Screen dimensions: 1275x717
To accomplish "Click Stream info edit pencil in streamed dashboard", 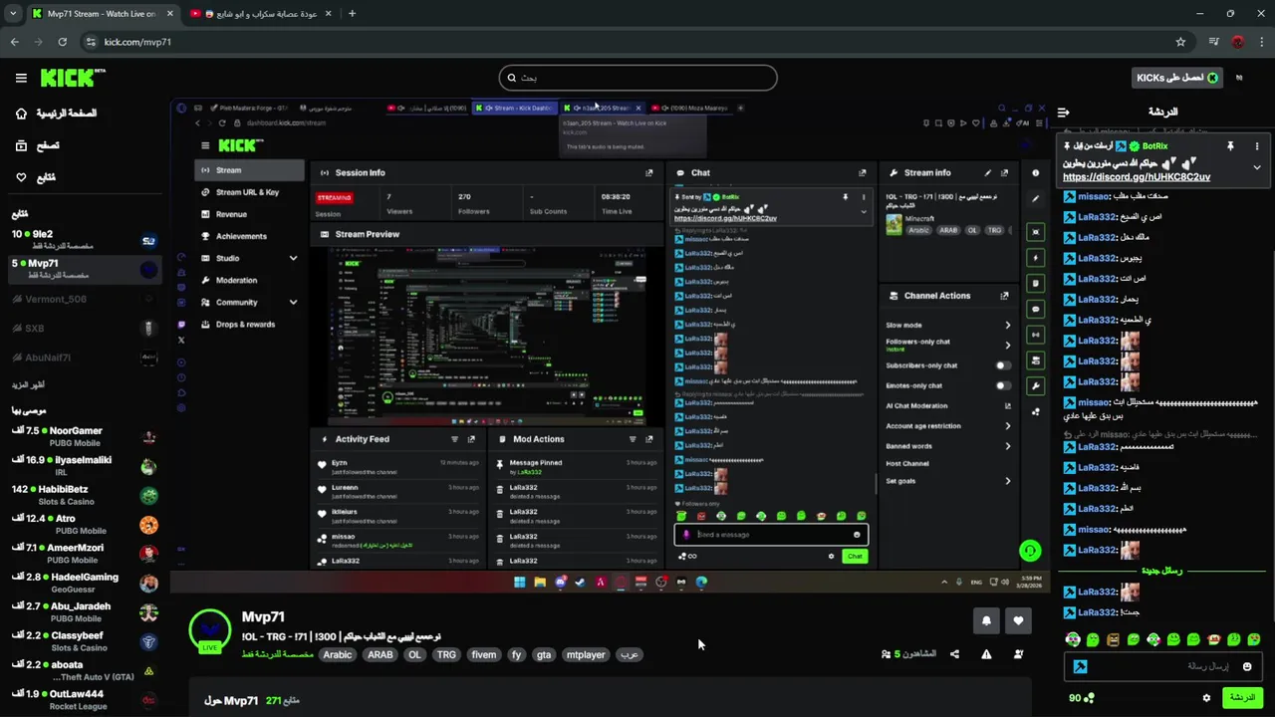I will click(988, 172).
